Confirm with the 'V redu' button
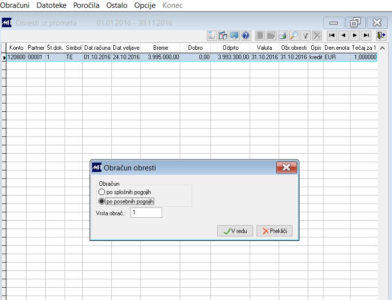Screen dimensions: 392x300 click(x=235, y=231)
